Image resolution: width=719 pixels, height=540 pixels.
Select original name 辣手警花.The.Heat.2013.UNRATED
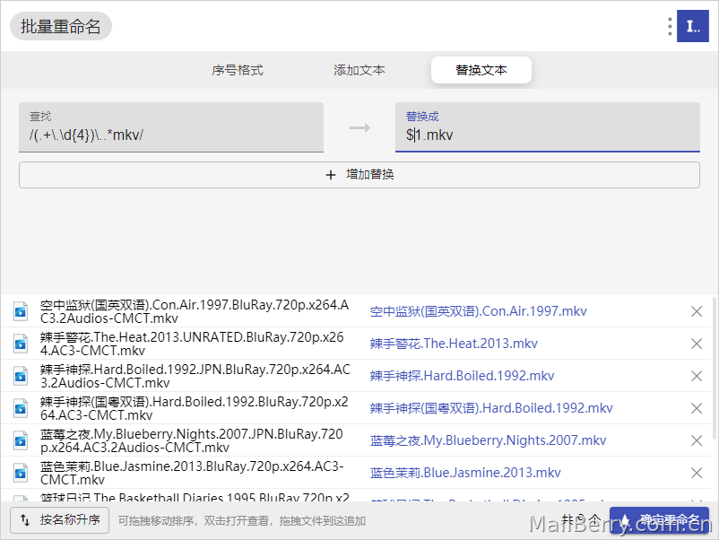click(x=192, y=344)
